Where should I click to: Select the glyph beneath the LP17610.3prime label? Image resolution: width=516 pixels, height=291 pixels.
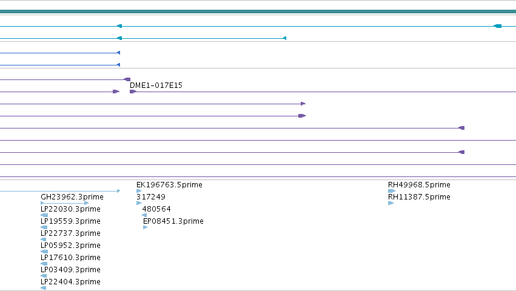click(x=44, y=264)
